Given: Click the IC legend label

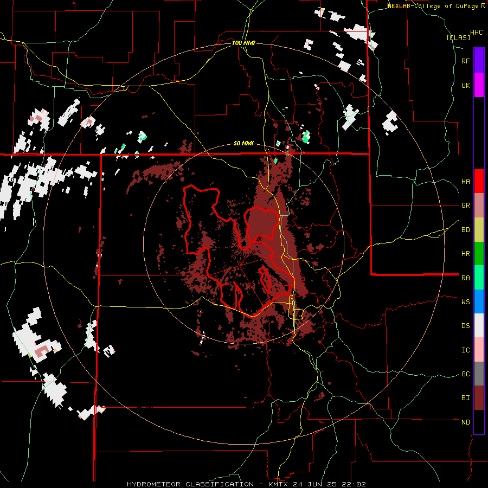Looking at the screenshot, I should (465, 350).
